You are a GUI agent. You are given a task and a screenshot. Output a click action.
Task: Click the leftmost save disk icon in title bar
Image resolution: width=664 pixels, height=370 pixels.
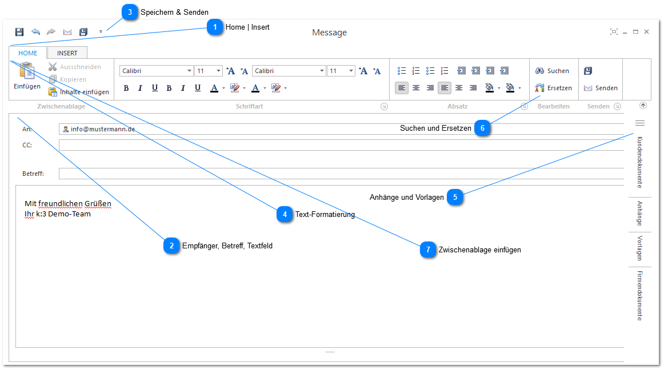pyautogui.click(x=19, y=32)
